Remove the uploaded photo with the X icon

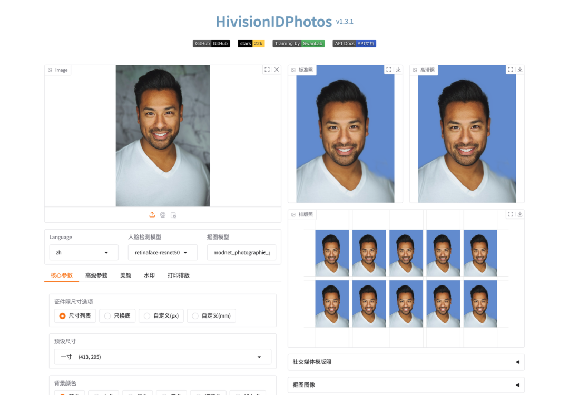click(277, 70)
